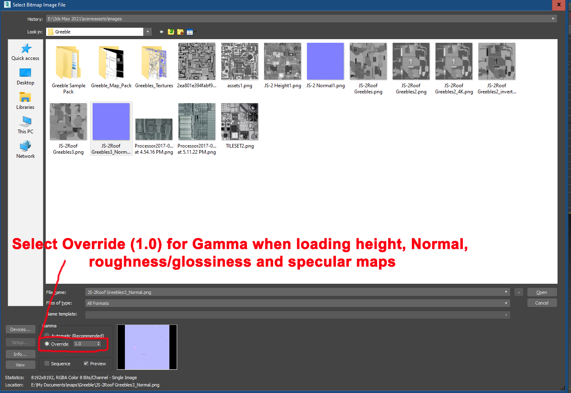Select the JS-2Roof Greebles3_Normal.png thumbnail
Screen dimensions: 571x393
click(x=111, y=121)
